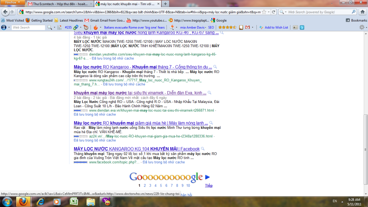Image resolution: width=368 pixels, height=207 pixels.
Task: Expand Alexa search magnifier dropdown arrow
Action: click(x=54, y=27)
